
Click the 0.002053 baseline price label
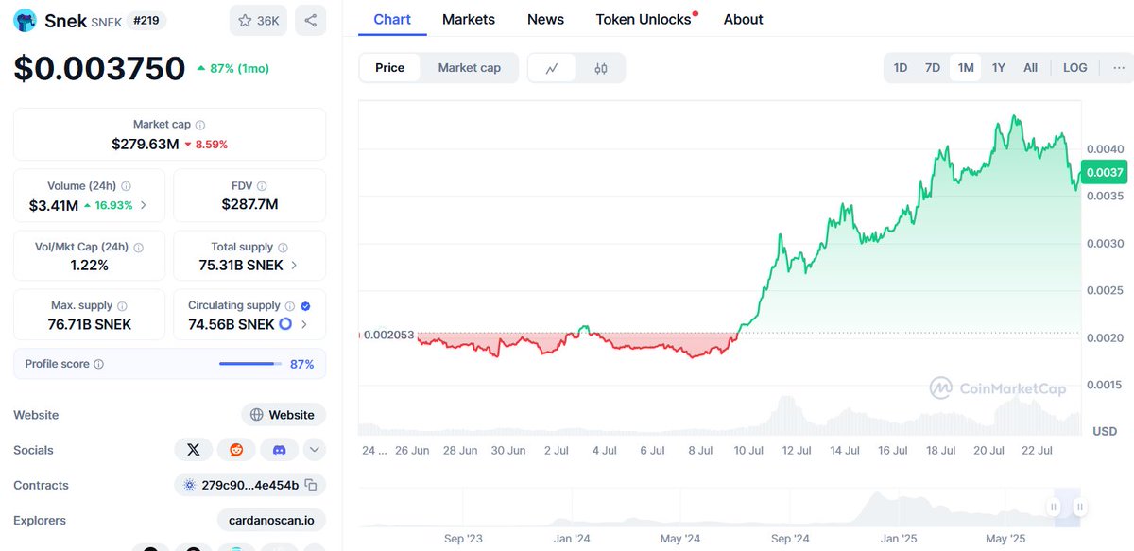coord(389,335)
